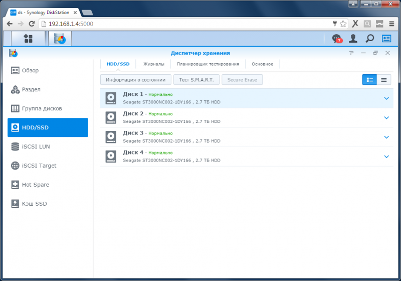Open help question mark in Storage Manager

351,53
